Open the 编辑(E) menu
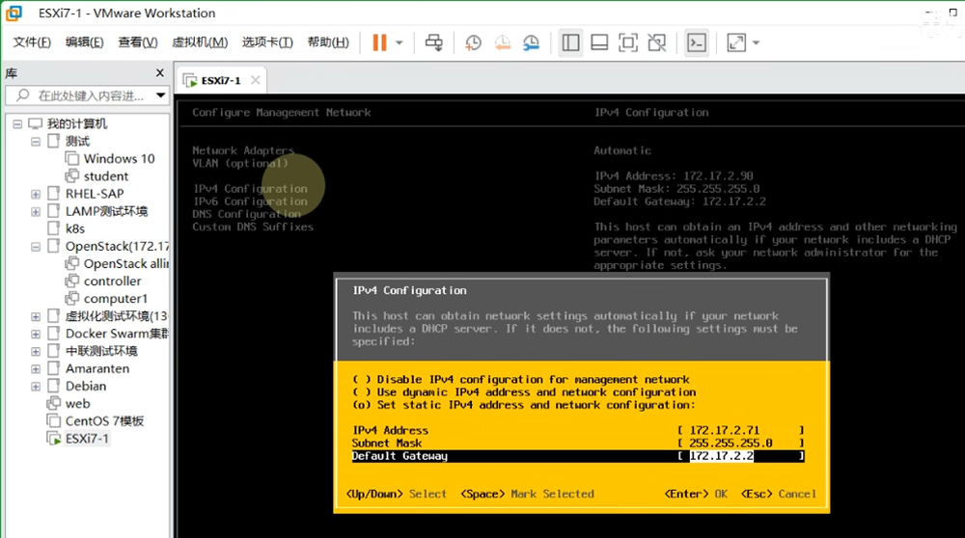This screenshot has width=965, height=538. 84,41
